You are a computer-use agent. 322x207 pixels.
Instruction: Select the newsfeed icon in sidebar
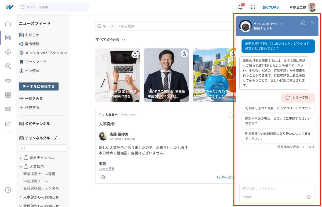point(8,37)
